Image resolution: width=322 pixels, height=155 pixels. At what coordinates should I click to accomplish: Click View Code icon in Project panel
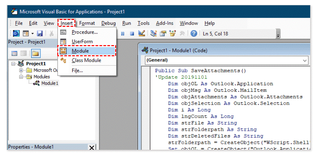[x=15, y=53]
